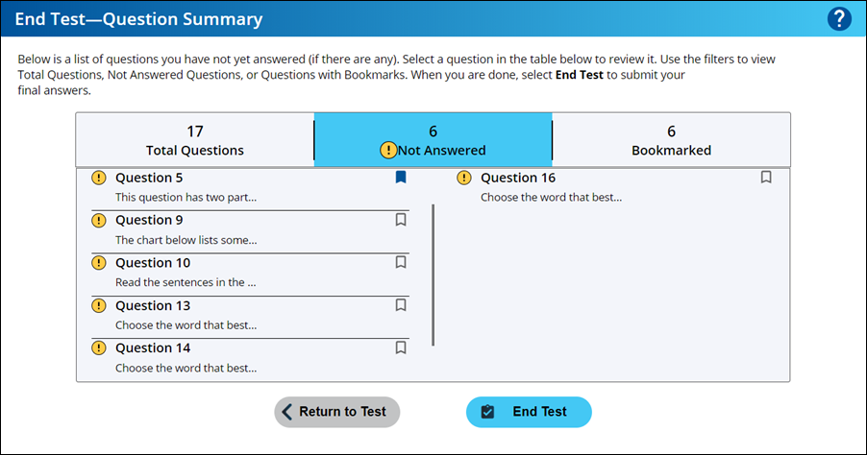This screenshot has width=867, height=455.
Task: Toggle the bookmark for Question 16
Action: coord(766,177)
